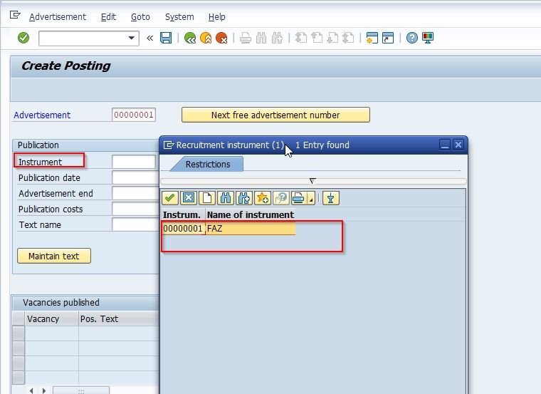The image size is (541, 394).
Task: Select the FAZ name cell
Action: point(251,228)
